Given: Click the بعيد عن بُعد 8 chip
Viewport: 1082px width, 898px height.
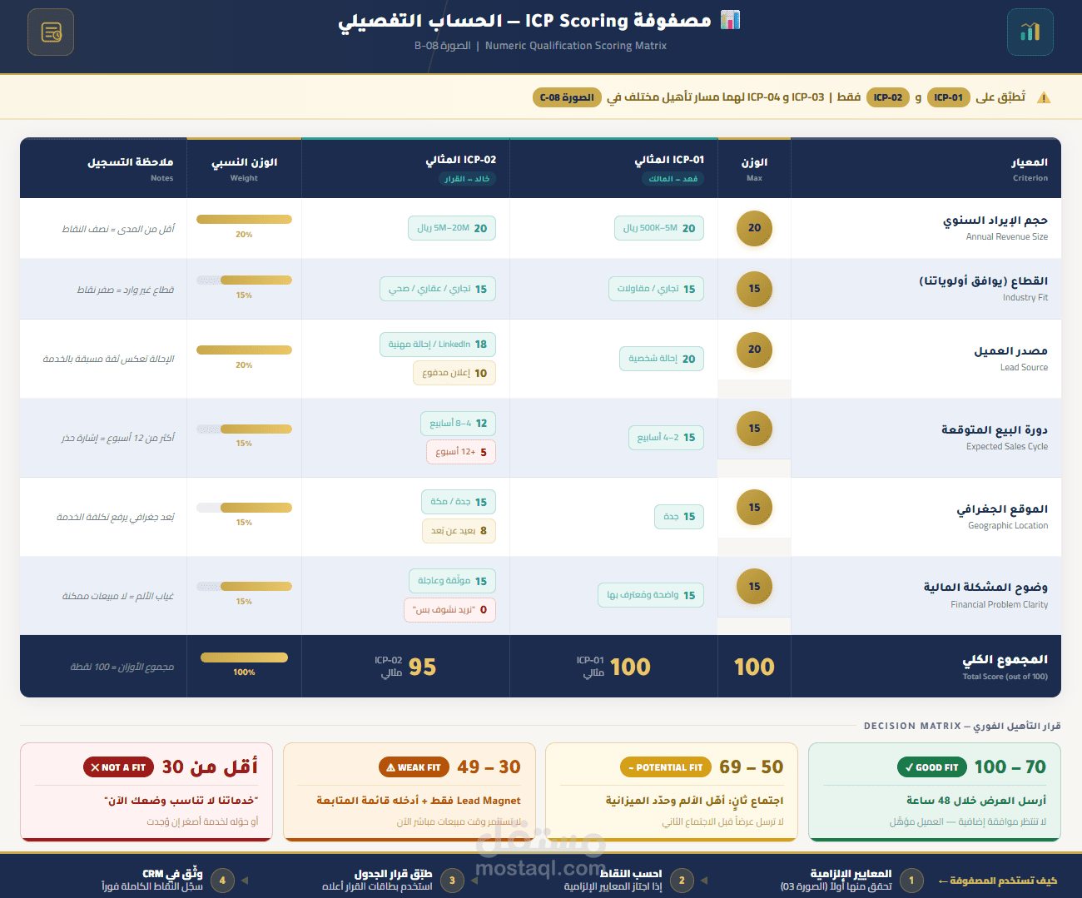Looking at the screenshot, I should [x=459, y=531].
